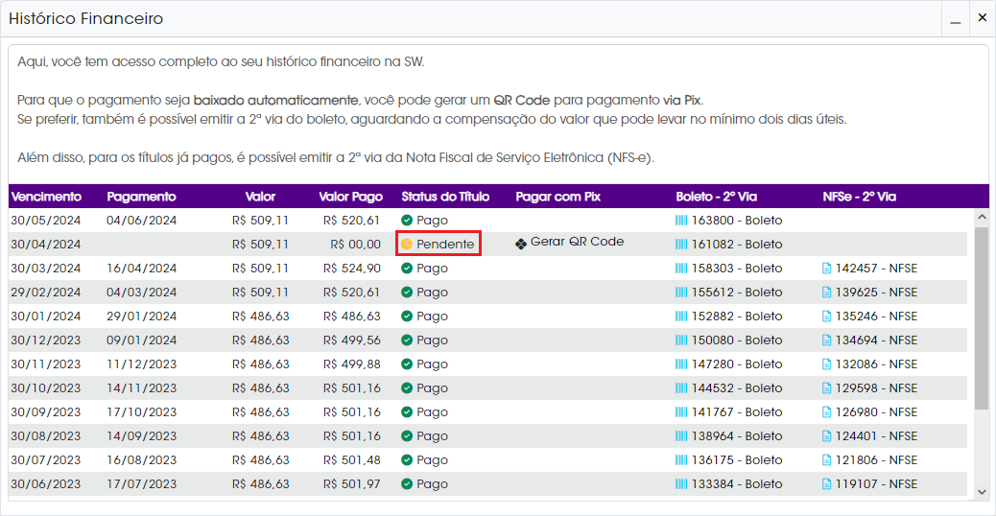The image size is (996, 516).
Task: Open the 133384 - Boleto link
Action: (x=737, y=484)
